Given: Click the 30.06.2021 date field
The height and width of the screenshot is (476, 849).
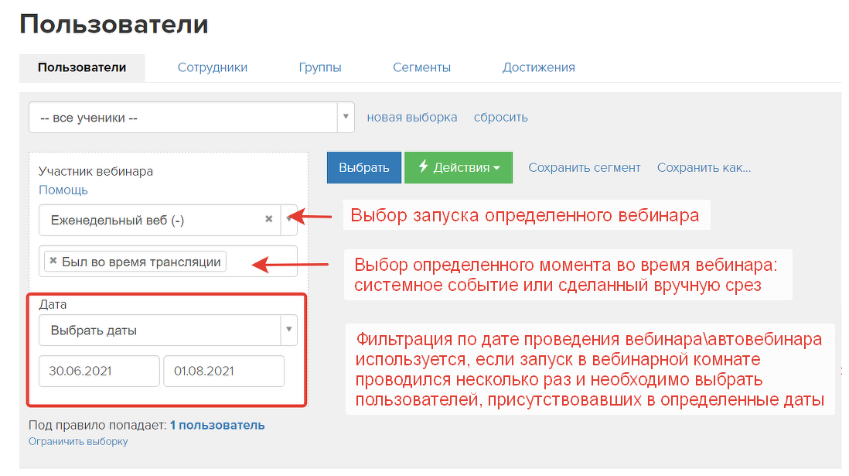Looking at the screenshot, I should pyautogui.click(x=98, y=371).
